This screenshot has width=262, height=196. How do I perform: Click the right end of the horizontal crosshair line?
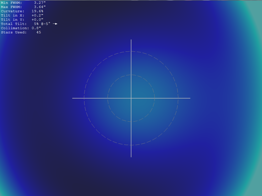(190, 98)
